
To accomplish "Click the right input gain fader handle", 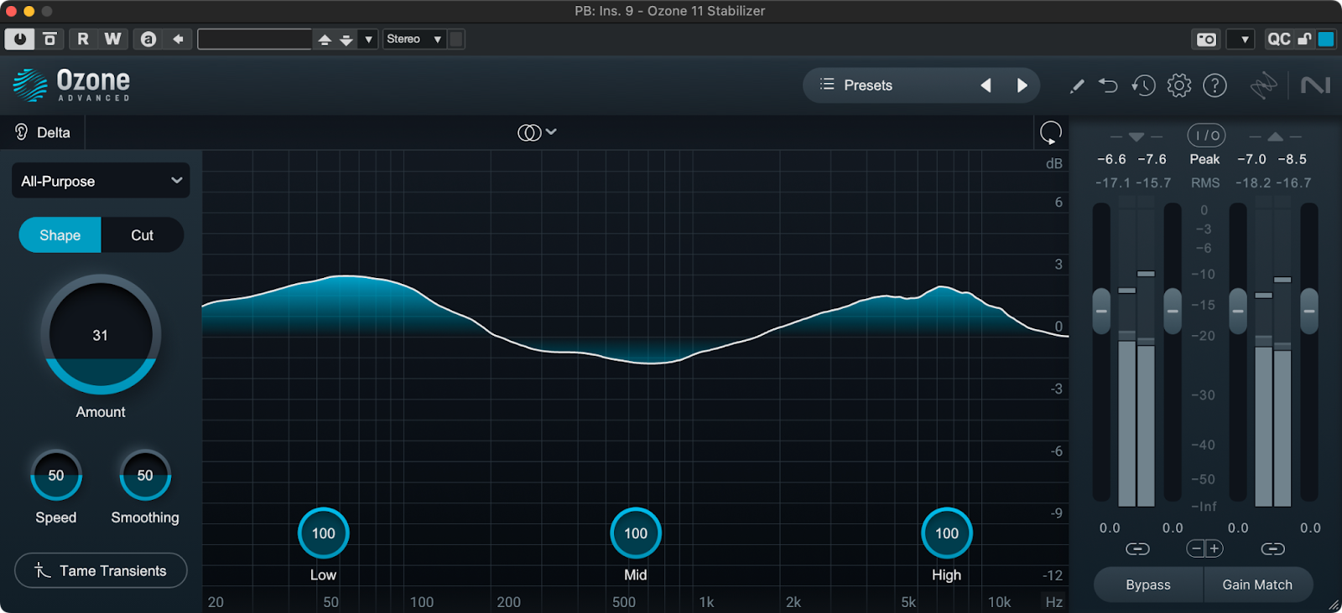I will point(1173,311).
